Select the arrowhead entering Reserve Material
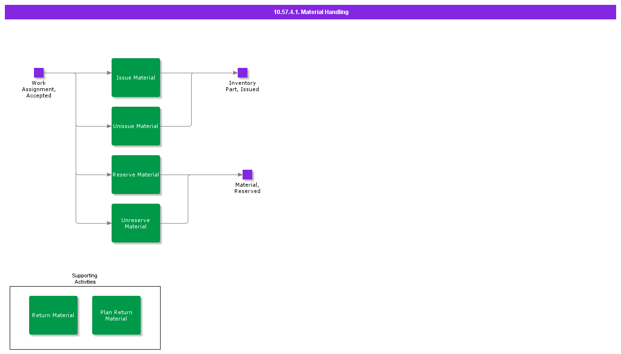 [109, 175]
